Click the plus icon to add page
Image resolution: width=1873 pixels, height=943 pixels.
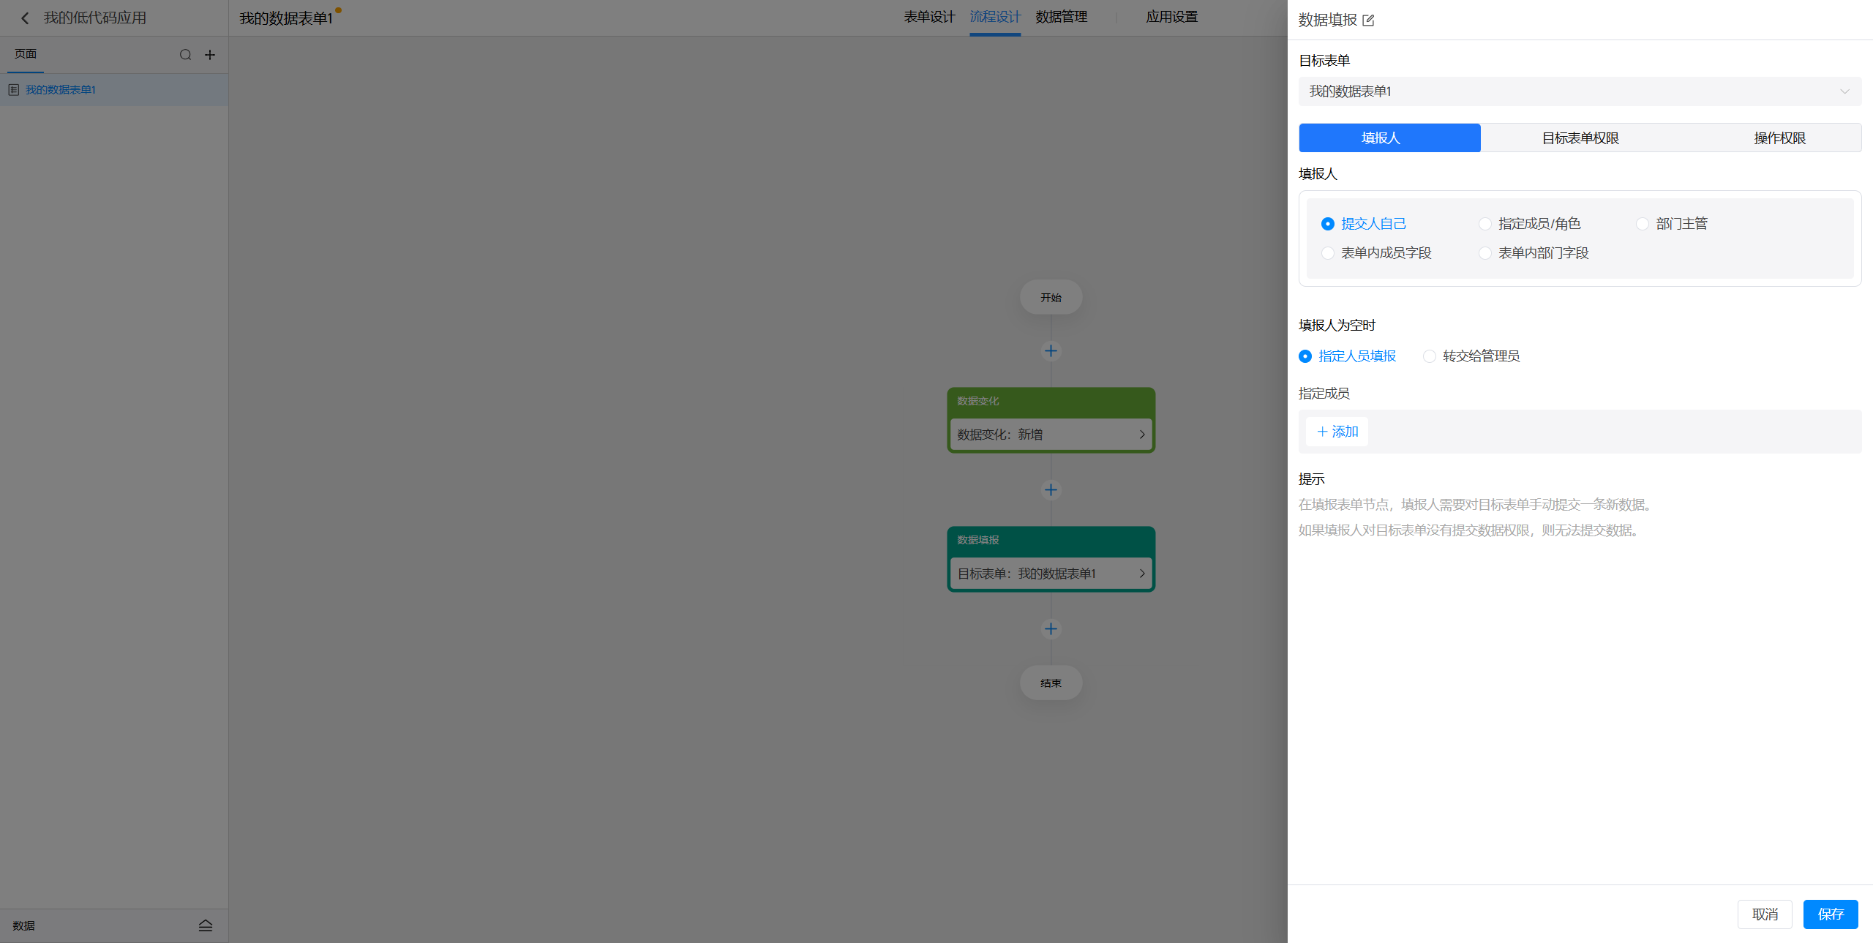(x=210, y=55)
